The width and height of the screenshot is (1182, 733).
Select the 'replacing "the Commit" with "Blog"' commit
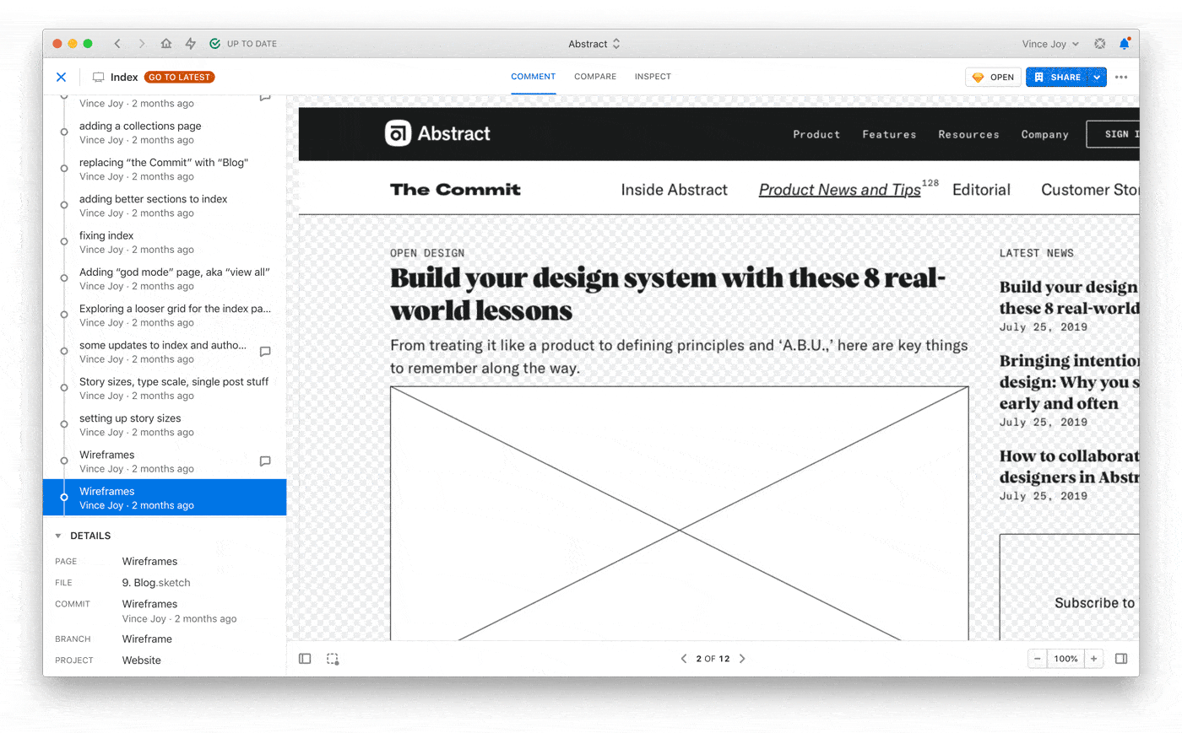165,169
